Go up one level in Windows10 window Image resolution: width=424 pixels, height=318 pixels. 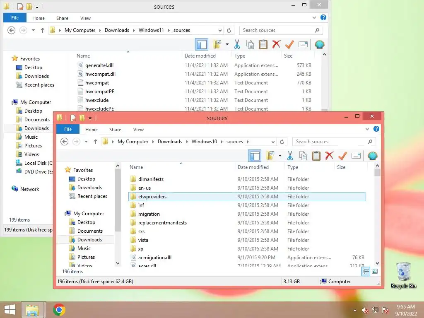(96, 142)
